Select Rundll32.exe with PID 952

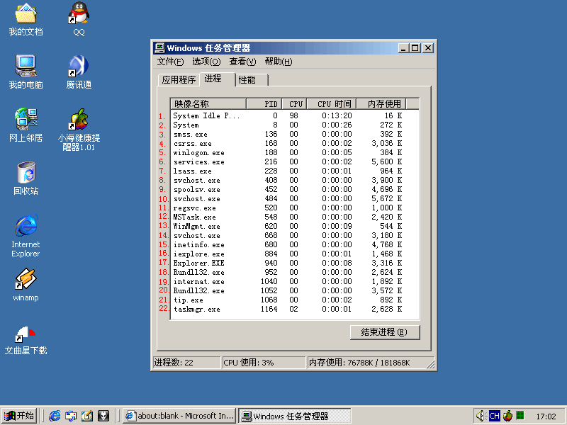295,273
